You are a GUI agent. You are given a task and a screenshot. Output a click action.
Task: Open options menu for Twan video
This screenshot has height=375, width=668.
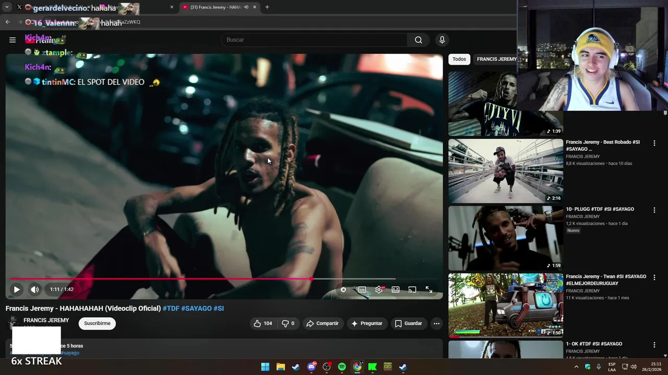coord(654,277)
